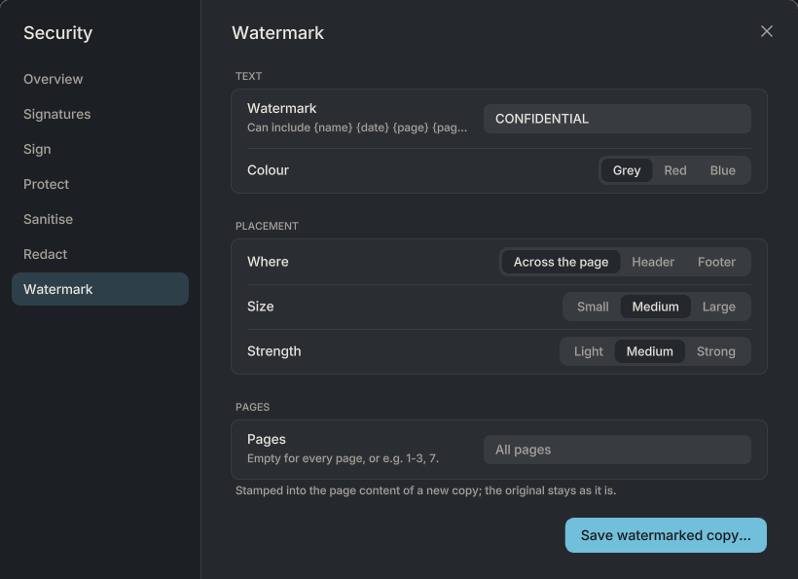Click the hint 'Can include {name} {date}'
The width and height of the screenshot is (798, 579).
pos(357,127)
